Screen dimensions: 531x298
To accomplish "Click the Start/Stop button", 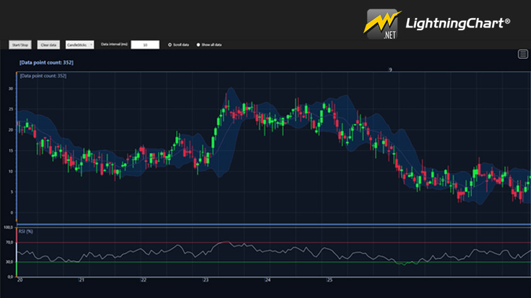I will (19, 45).
